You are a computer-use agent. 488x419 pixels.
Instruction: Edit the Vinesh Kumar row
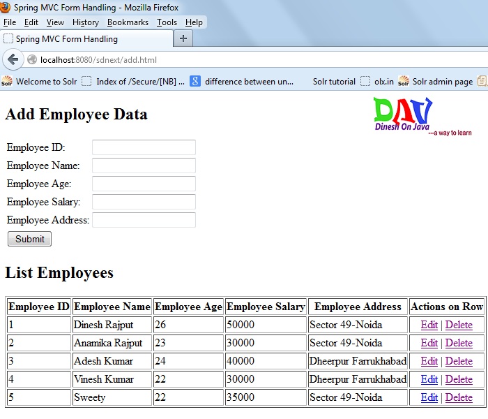(429, 379)
